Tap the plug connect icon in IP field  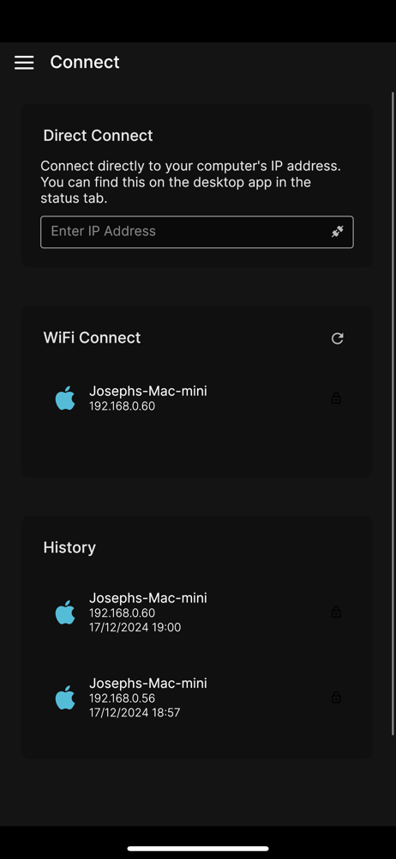click(x=338, y=232)
